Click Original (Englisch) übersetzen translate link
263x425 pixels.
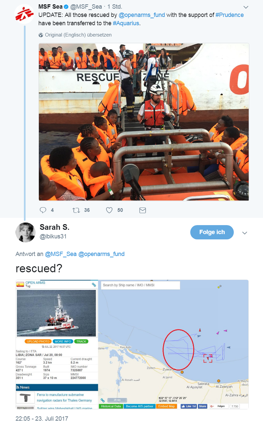(x=78, y=35)
